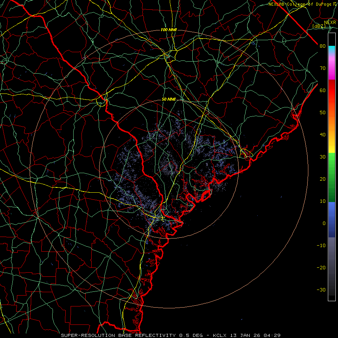338x338 pixels.
Task: Click the 10 value on the dBZ scale
Action: point(323,201)
